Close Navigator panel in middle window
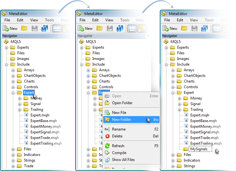This screenshot has width=236, height=171. 149,36
